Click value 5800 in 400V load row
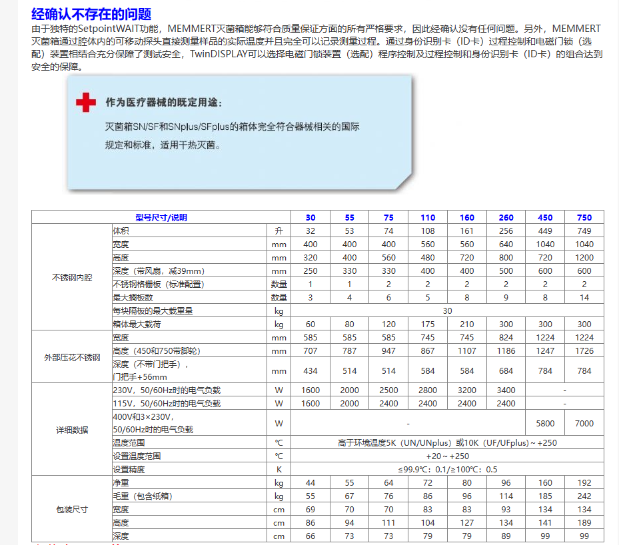This screenshot has height=545, width=619. click(x=545, y=424)
